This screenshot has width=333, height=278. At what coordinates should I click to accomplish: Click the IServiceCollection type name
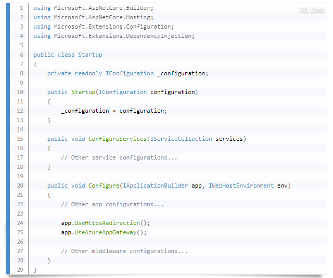click(181, 139)
